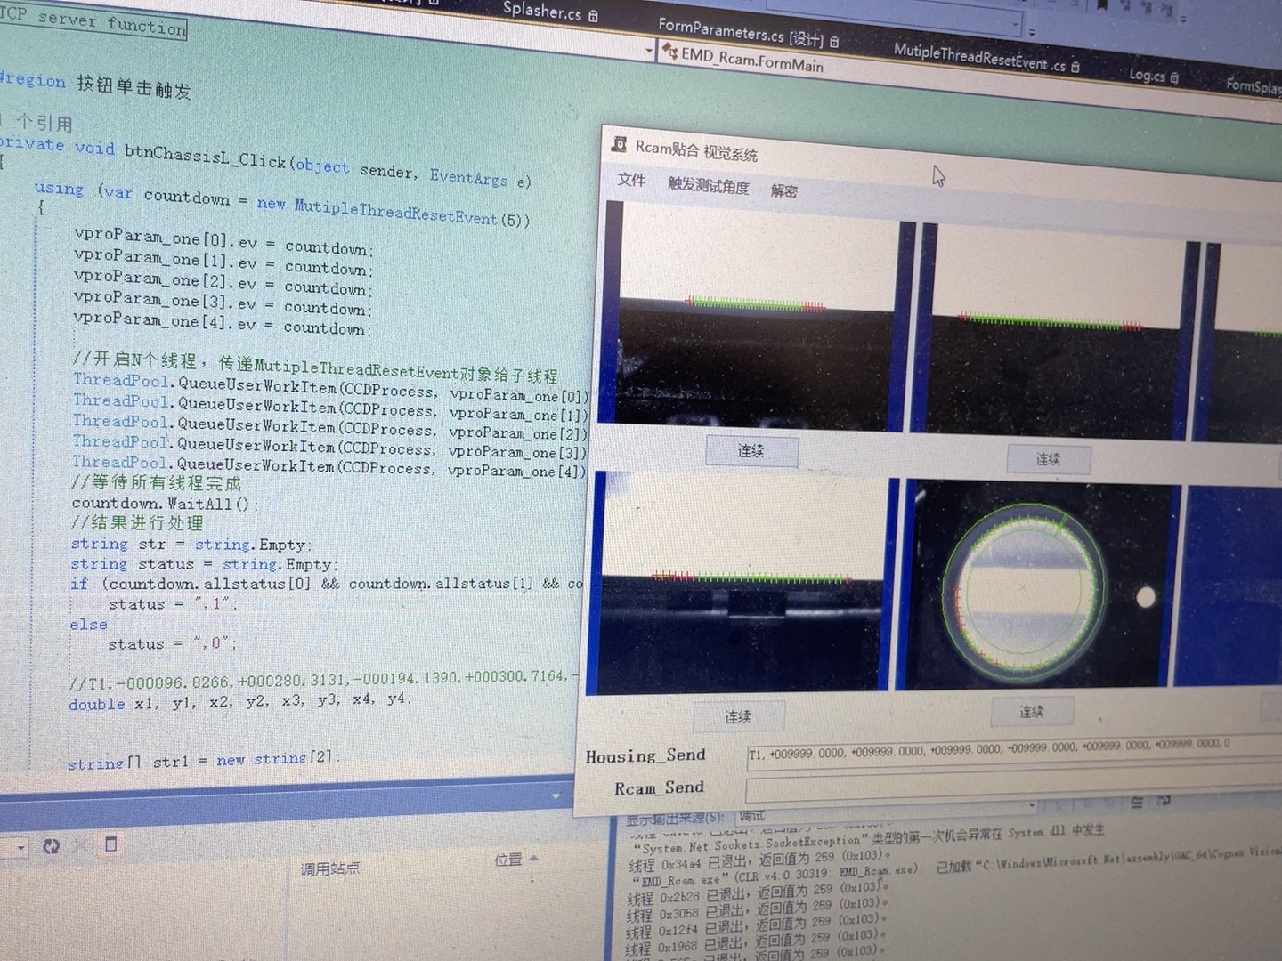Click 连续 under the bottom-left camera view
The width and height of the screenshot is (1282, 961).
tap(737, 716)
